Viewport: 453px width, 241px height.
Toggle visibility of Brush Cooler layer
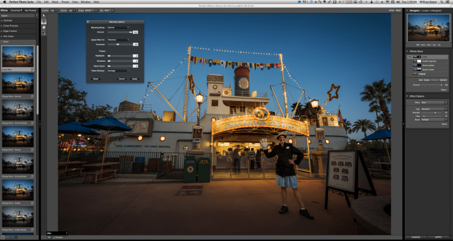410,70
